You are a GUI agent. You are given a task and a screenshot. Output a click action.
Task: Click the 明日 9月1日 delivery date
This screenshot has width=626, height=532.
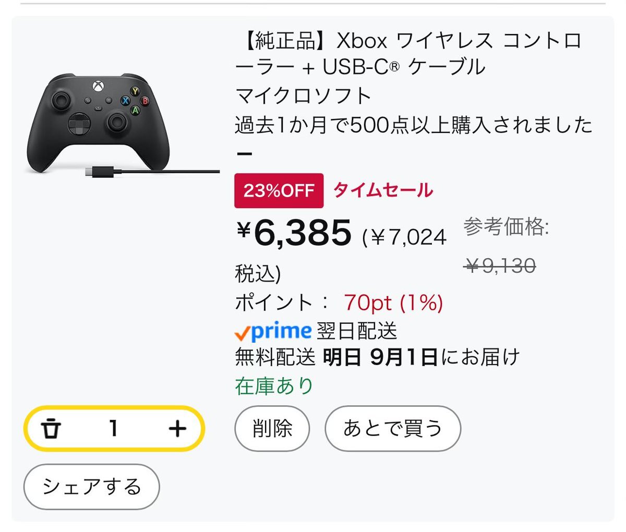click(380, 358)
